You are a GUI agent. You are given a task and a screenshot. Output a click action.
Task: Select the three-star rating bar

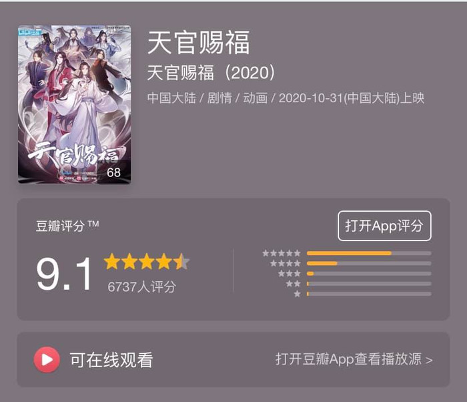coord(369,274)
